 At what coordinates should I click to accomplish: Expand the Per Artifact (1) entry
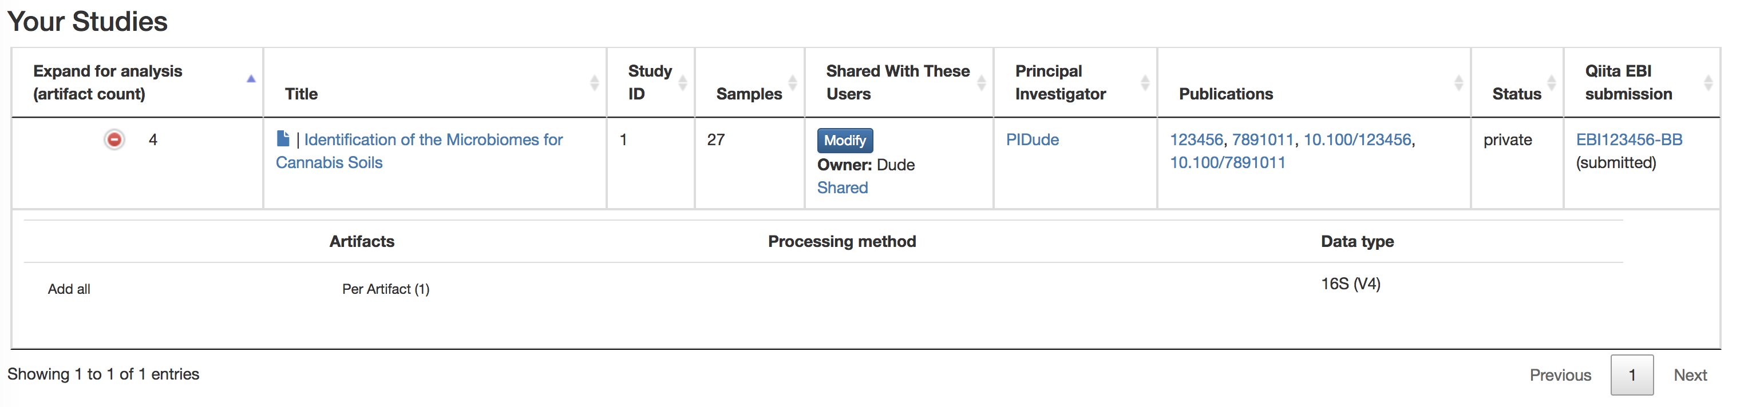(x=385, y=289)
